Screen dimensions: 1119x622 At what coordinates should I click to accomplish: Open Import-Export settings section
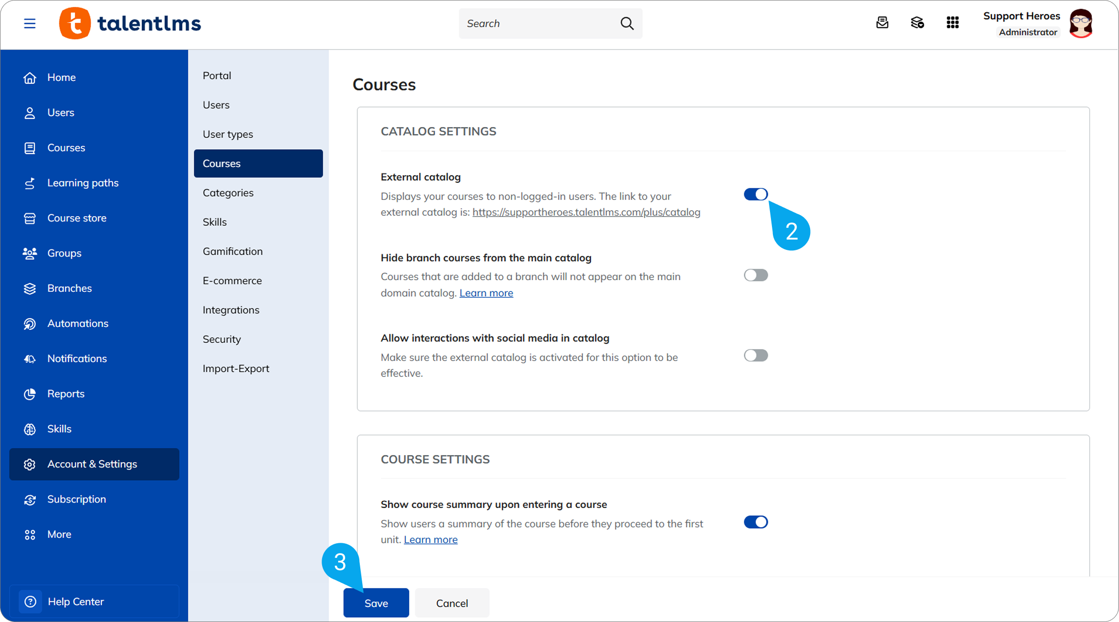coord(258,369)
